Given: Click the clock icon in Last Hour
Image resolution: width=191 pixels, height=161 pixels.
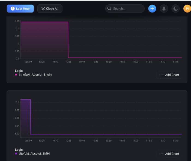Looking at the screenshot, I should coord(13,9).
